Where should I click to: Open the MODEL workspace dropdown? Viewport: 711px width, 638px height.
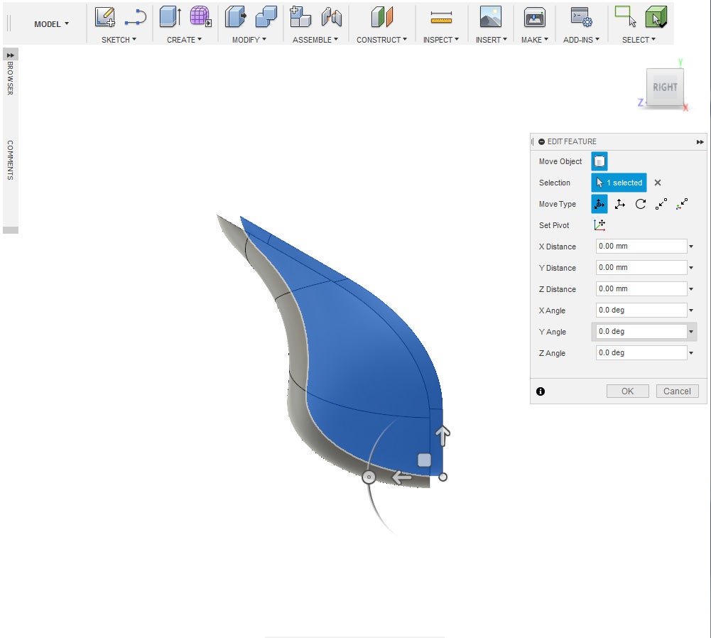tap(51, 24)
